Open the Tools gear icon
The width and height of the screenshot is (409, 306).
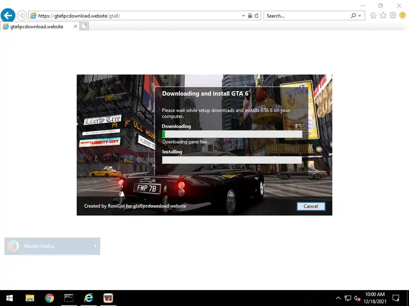pyautogui.click(x=393, y=16)
